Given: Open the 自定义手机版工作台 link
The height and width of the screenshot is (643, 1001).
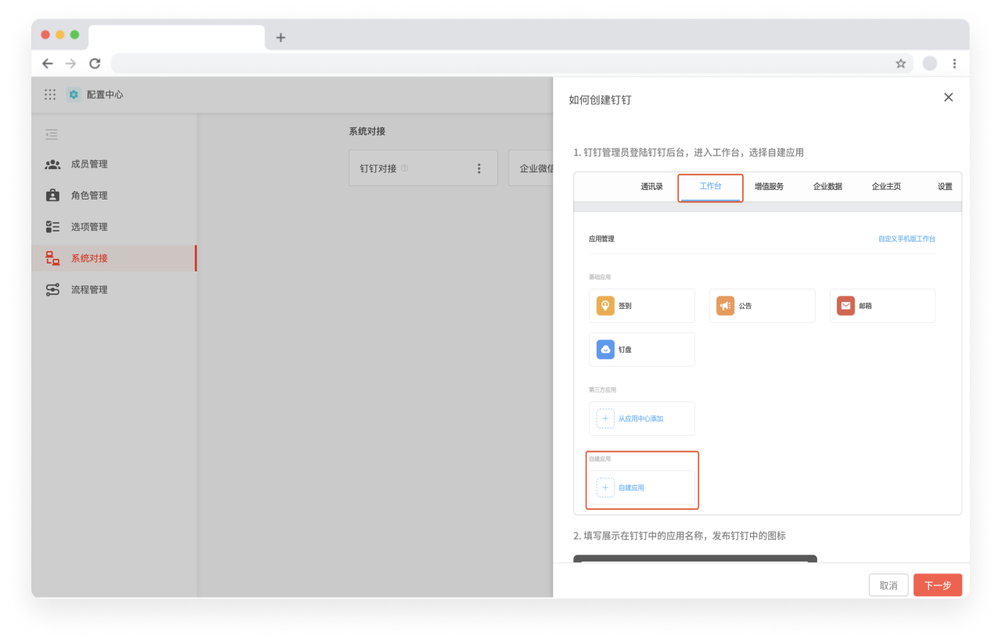Looking at the screenshot, I should click(x=906, y=239).
